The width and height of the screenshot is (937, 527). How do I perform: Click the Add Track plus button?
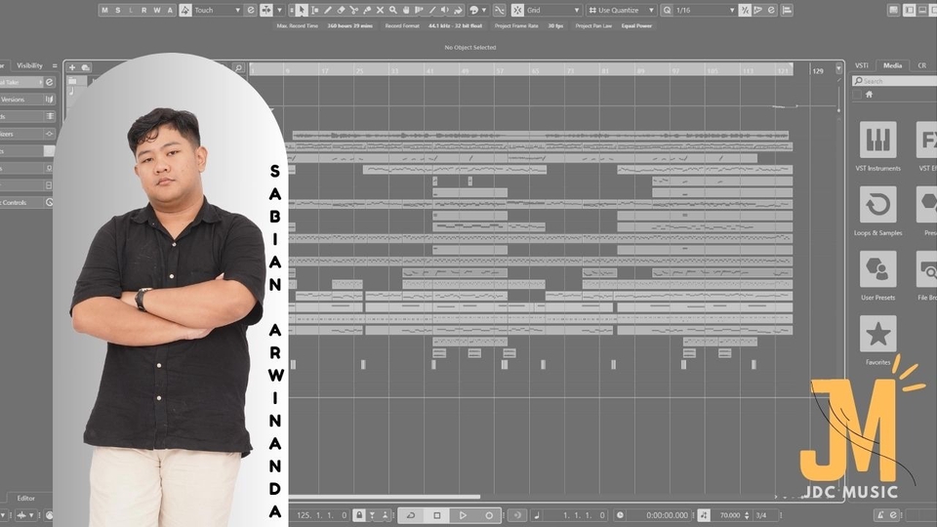pos(72,67)
